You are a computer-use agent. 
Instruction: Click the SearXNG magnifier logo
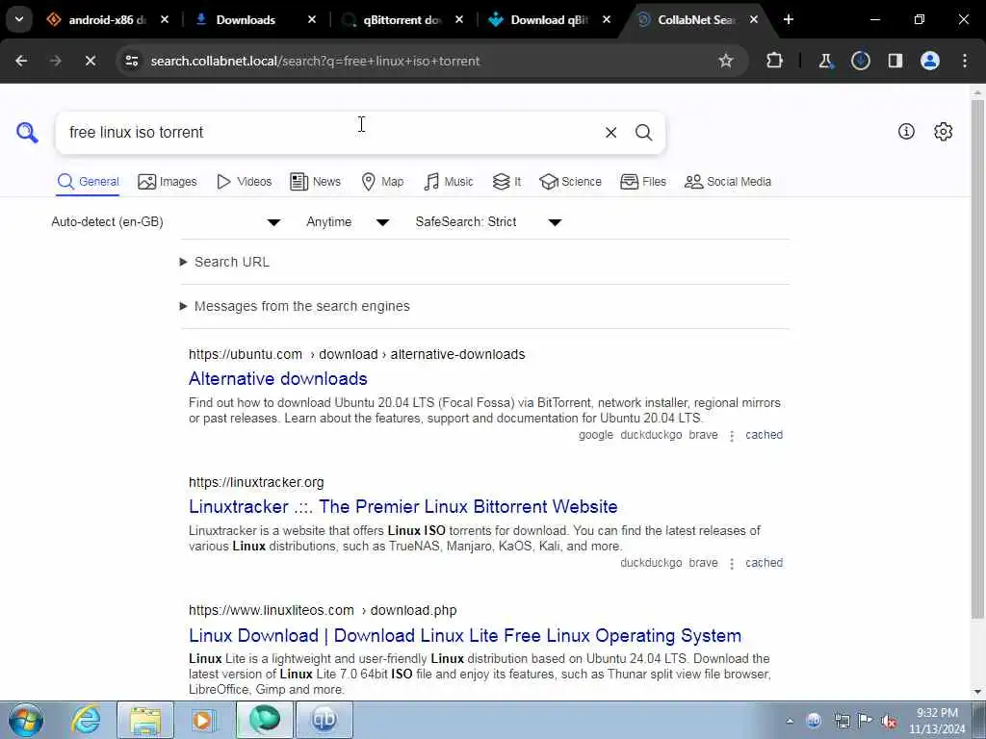pos(27,133)
